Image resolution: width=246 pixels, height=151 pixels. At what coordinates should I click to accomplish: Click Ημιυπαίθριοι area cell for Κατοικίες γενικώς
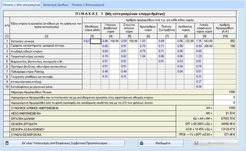(152, 41)
